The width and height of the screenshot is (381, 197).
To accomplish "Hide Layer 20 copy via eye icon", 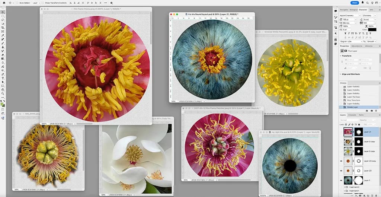I will 342,161.
